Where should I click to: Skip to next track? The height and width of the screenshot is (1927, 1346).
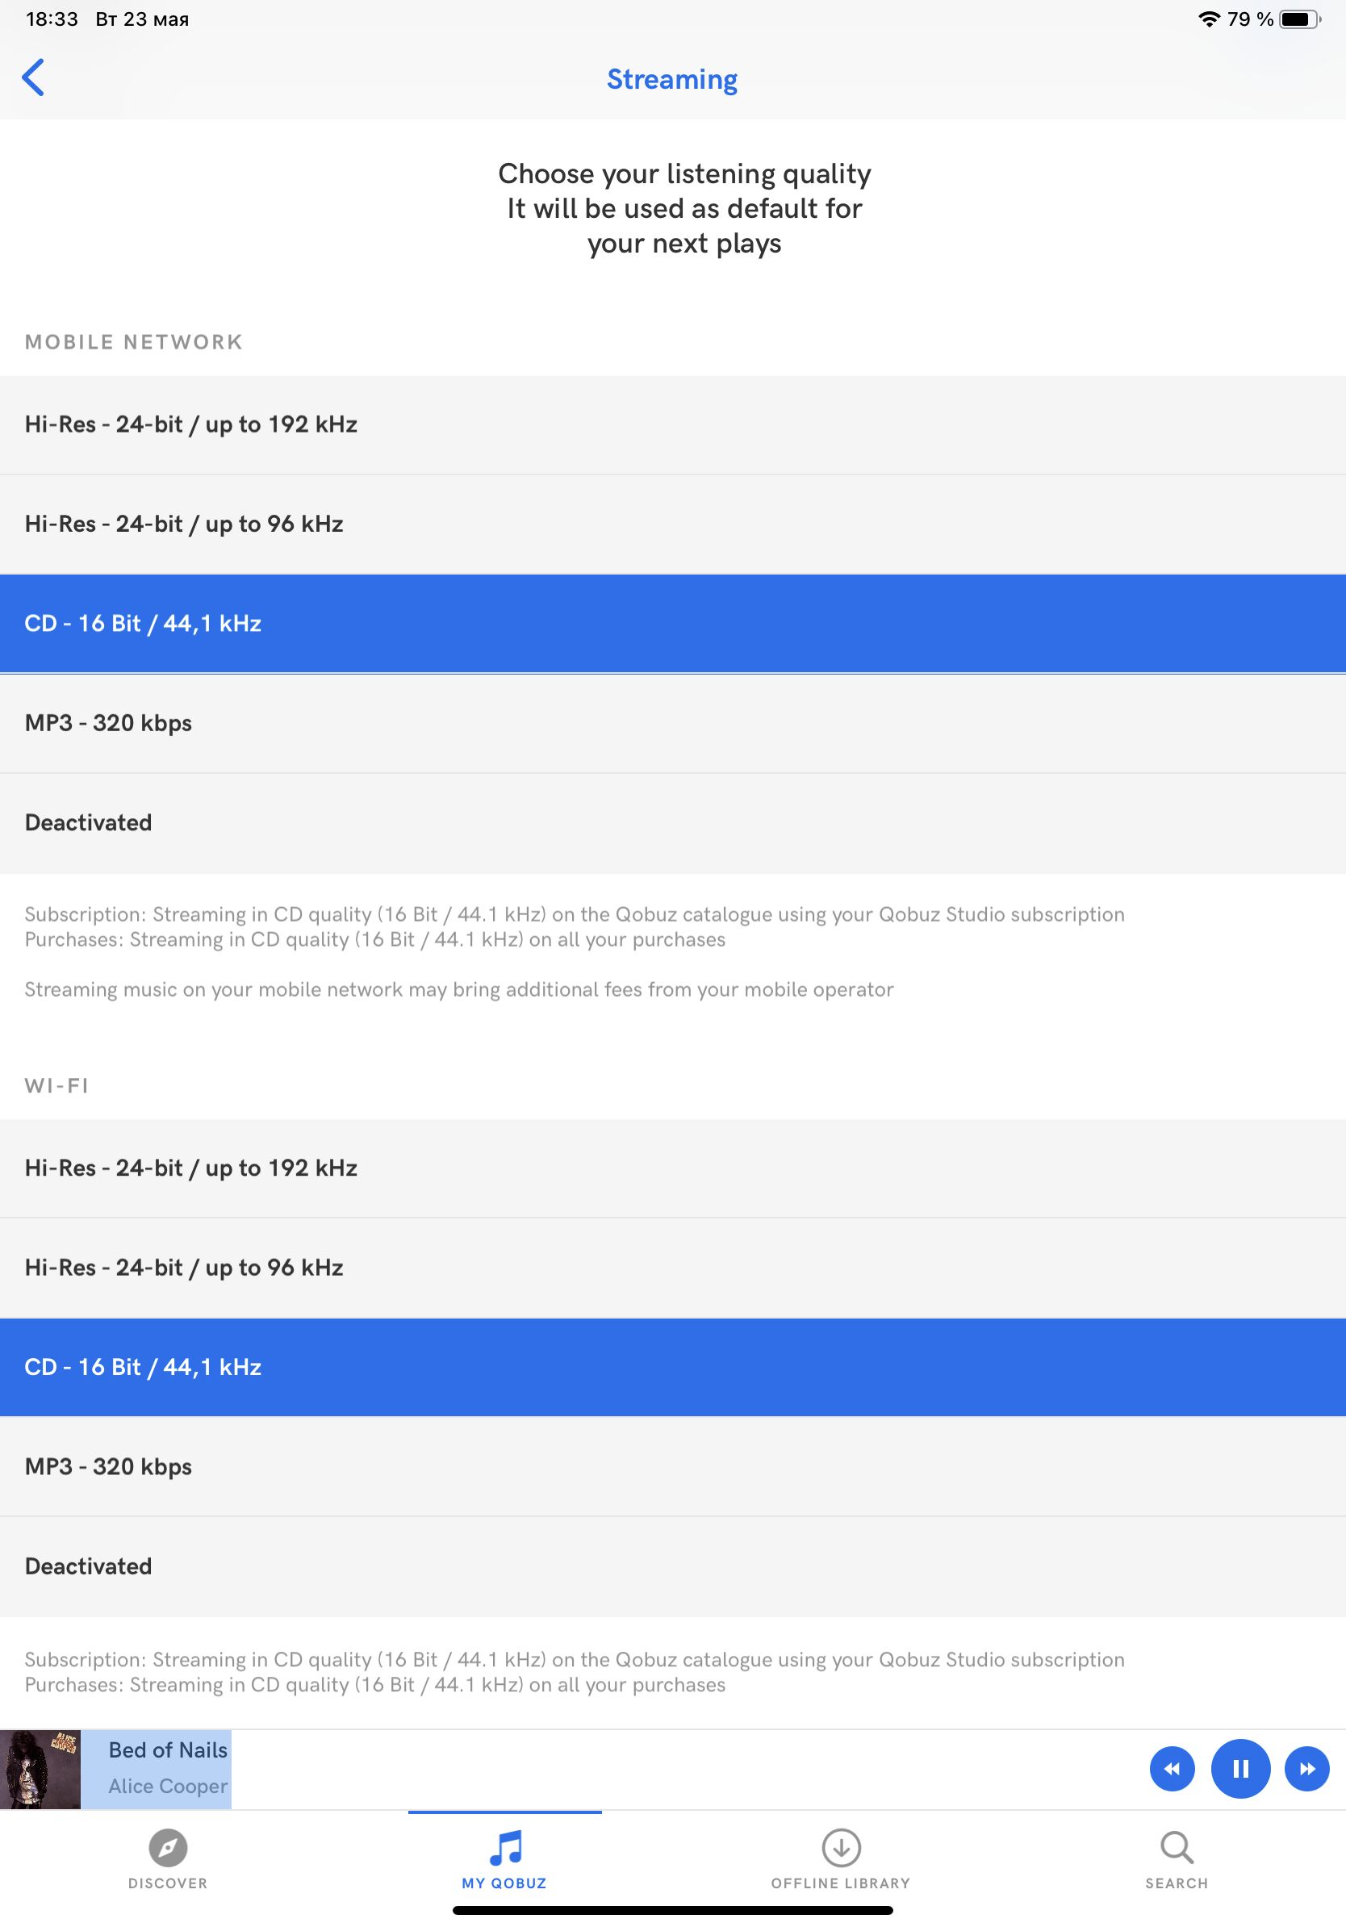1307,1768
